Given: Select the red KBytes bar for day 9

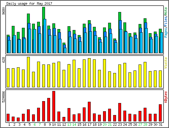Looking at the screenshot, I should pyautogui.click(x=49, y=110).
